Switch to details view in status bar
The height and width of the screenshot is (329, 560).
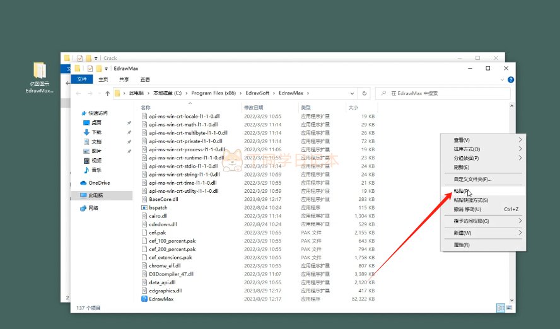pos(501,308)
